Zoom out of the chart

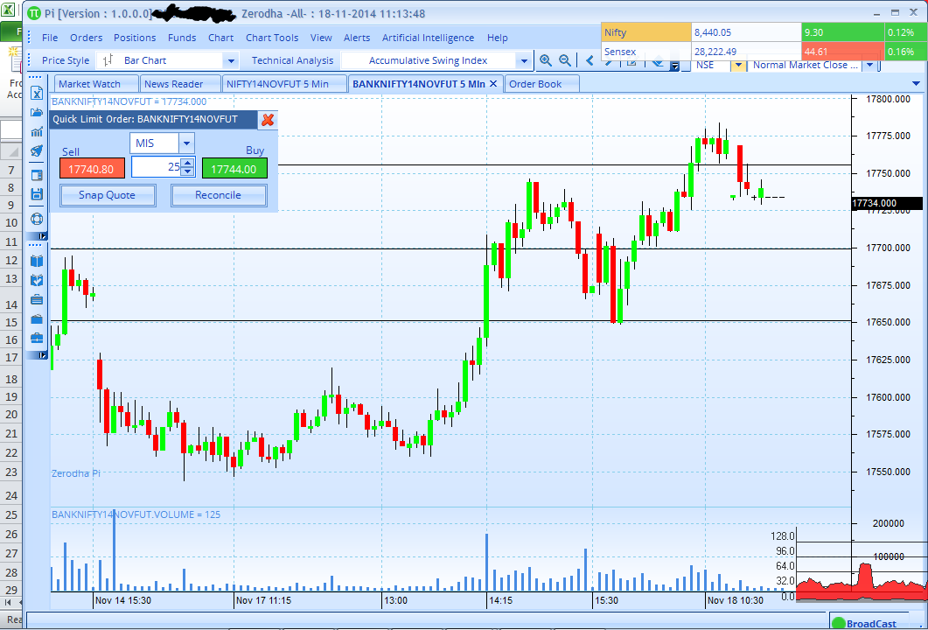[x=565, y=60]
